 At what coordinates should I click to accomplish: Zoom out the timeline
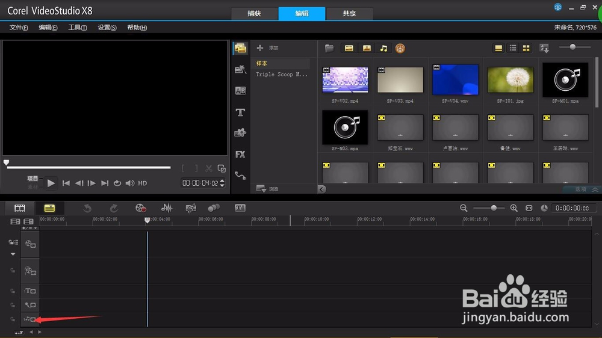tap(464, 208)
